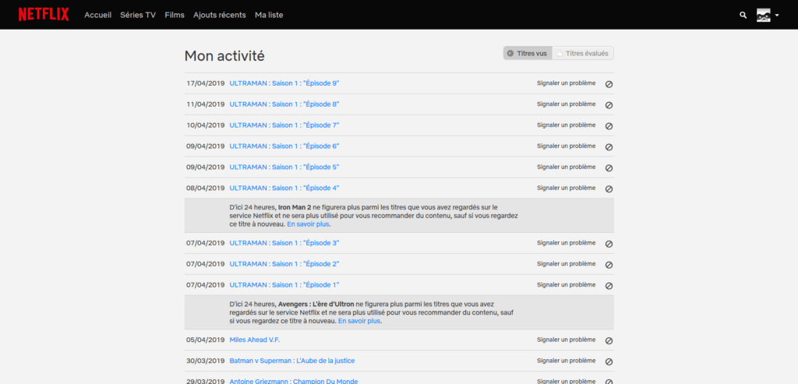This screenshot has height=384, width=798.
Task: Open Miles Ahead V.F. title link
Action: (255, 340)
